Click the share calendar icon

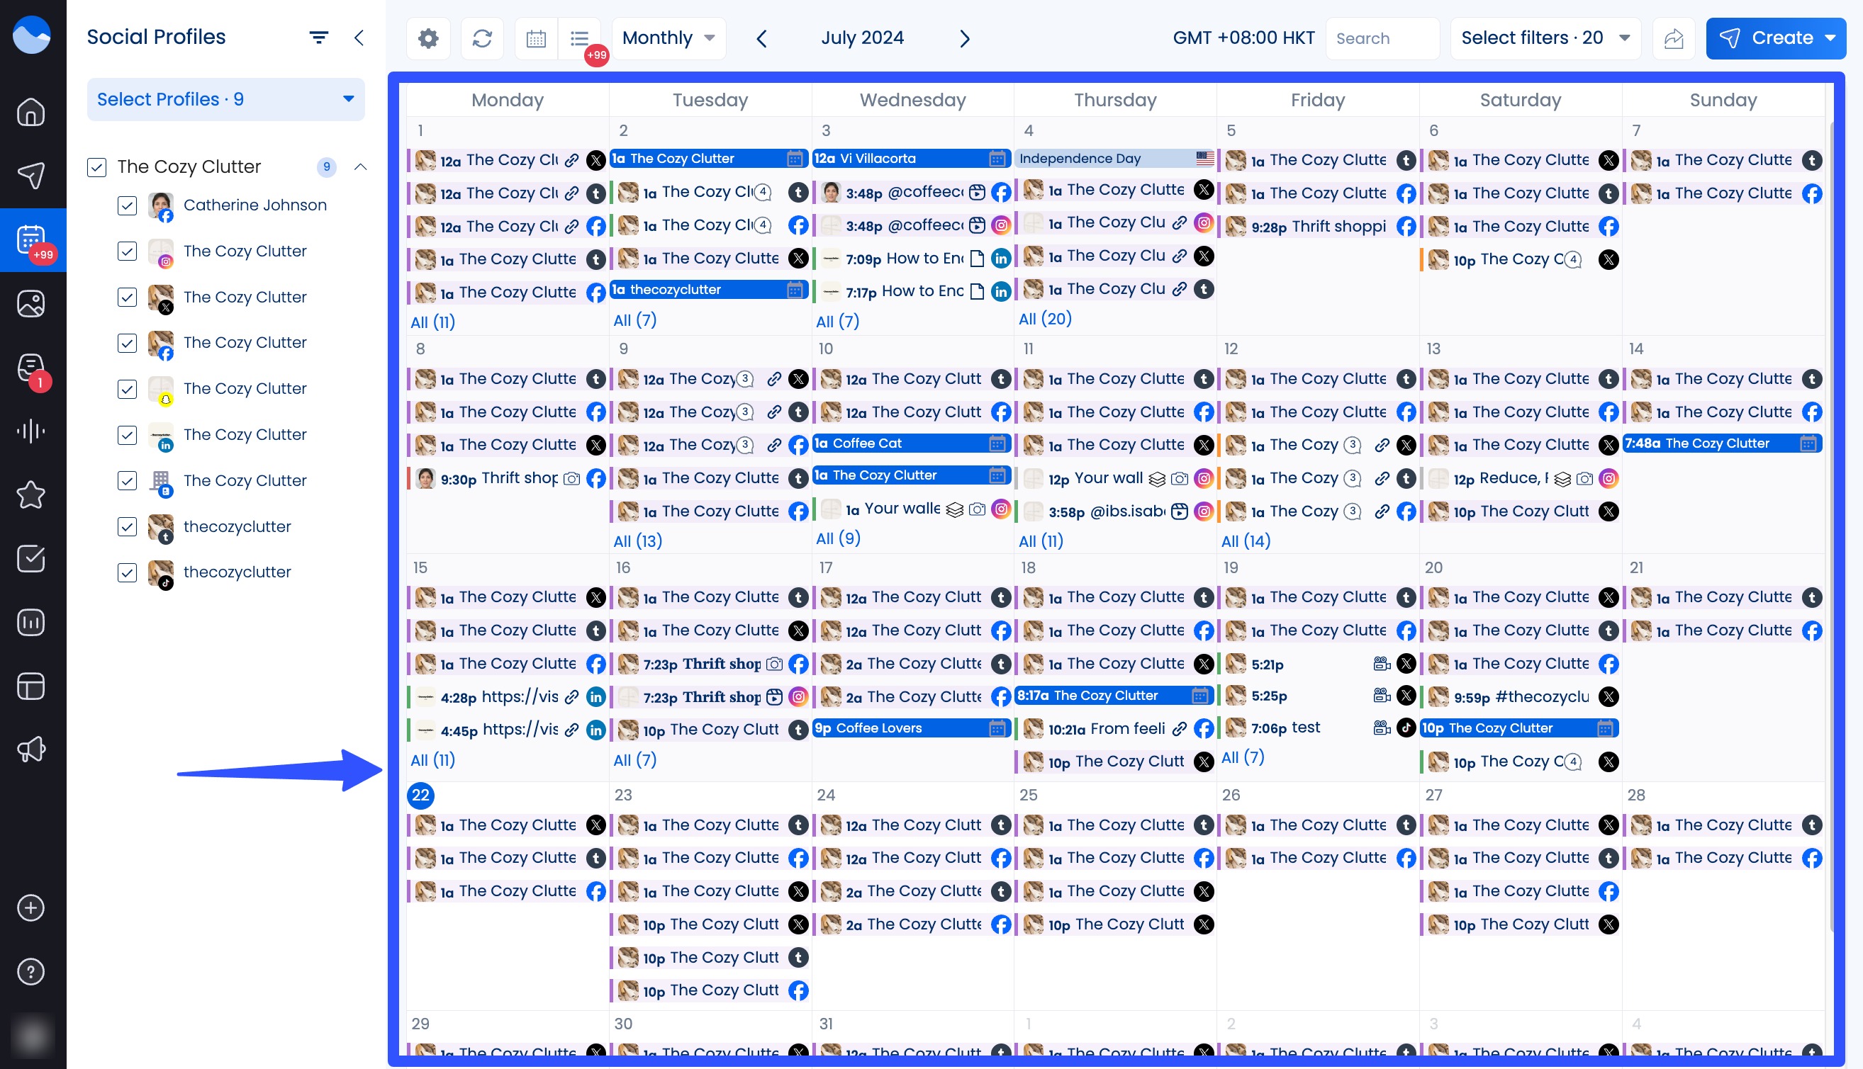click(1674, 38)
